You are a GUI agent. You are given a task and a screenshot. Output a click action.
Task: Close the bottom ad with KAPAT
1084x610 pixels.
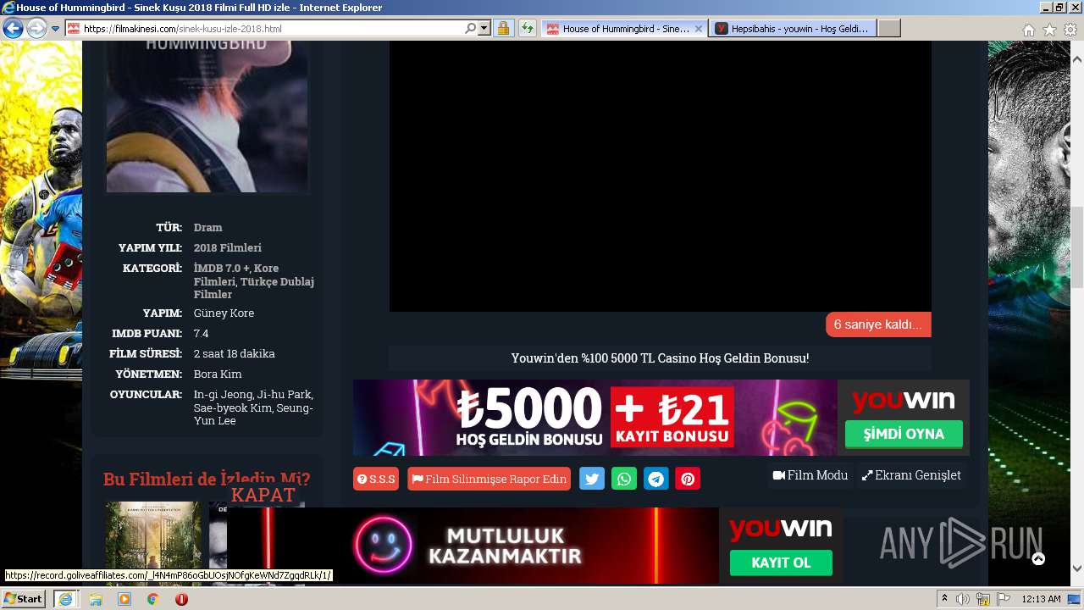coord(263,495)
